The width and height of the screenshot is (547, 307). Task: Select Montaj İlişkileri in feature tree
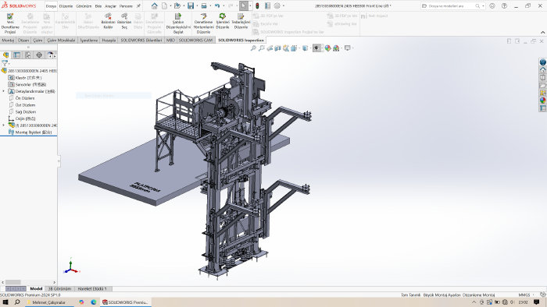(33, 132)
